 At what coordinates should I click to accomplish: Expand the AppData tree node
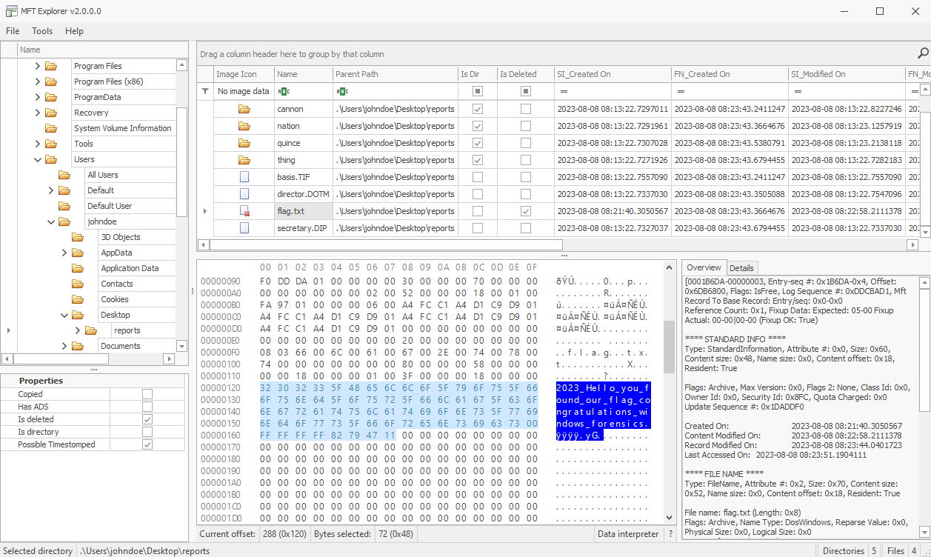point(64,253)
